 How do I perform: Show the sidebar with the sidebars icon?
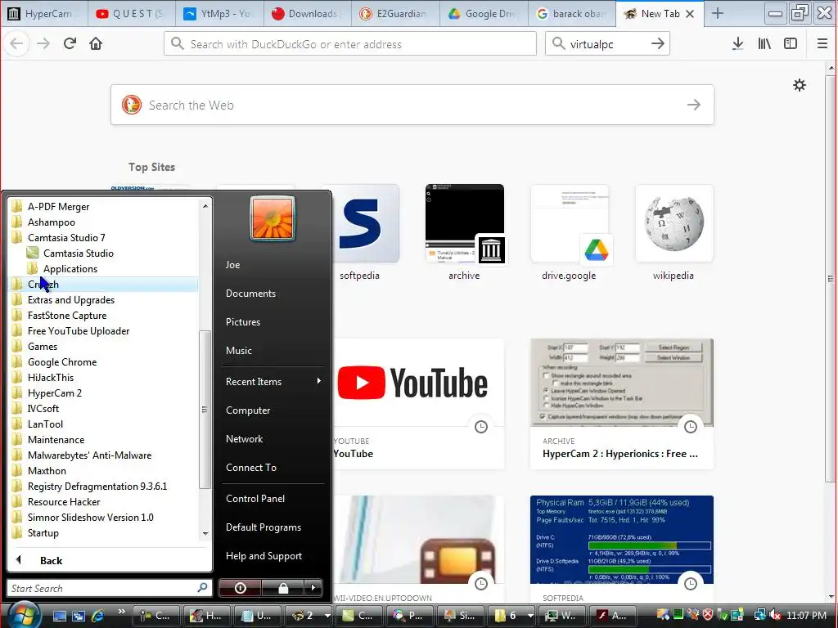tap(791, 44)
